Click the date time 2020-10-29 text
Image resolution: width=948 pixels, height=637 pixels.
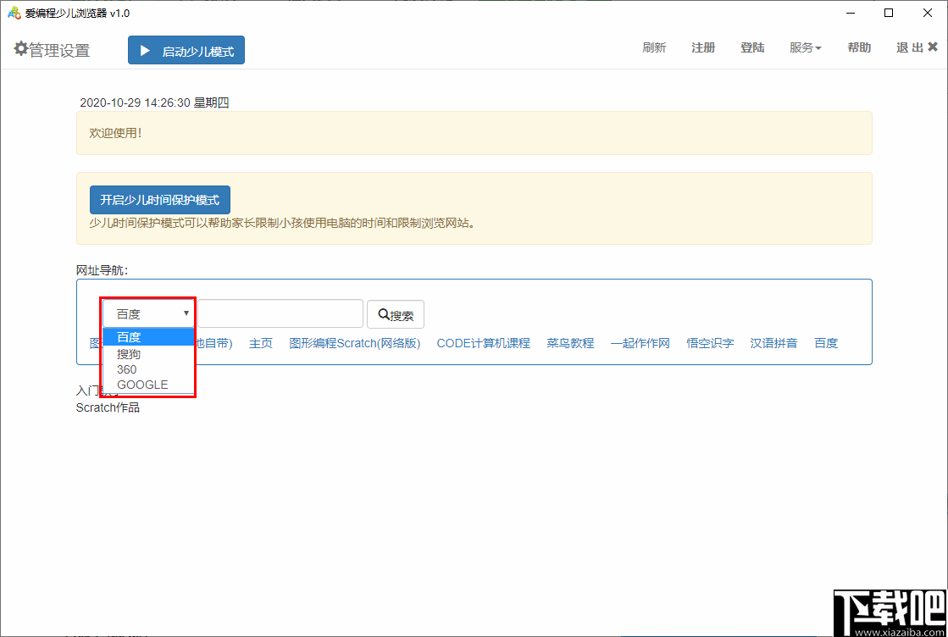154,102
